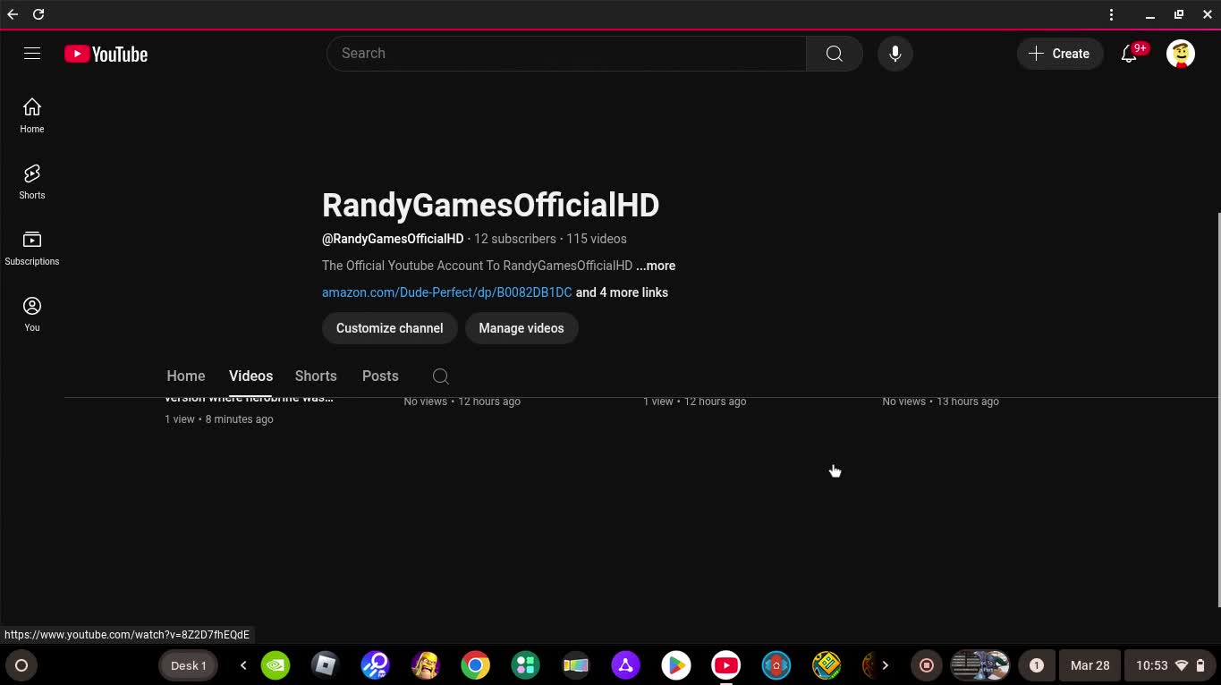Launch Geometry Dash from the shelf

click(827, 665)
